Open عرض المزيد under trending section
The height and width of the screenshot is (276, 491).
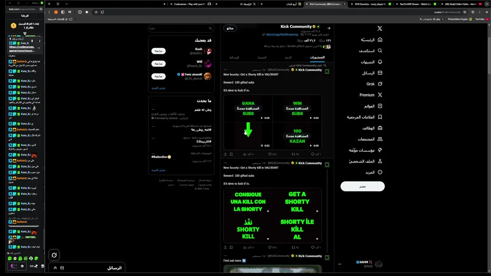[158, 170]
